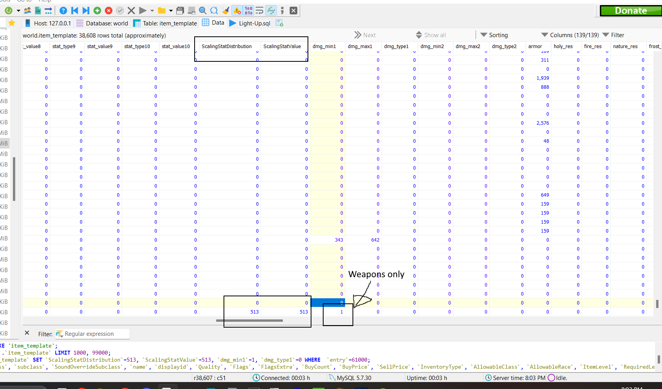Screen dimensions: 662x389
Task: Save with the floppy disk icon
Action: pos(180,11)
